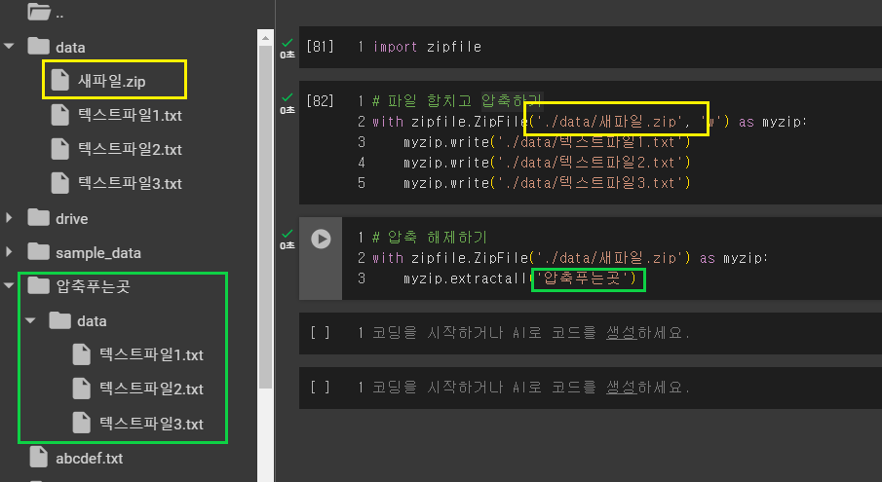This screenshot has width=882, height=482.
Task: Open the parent directory folder icon
Action: (x=39, y=11)
